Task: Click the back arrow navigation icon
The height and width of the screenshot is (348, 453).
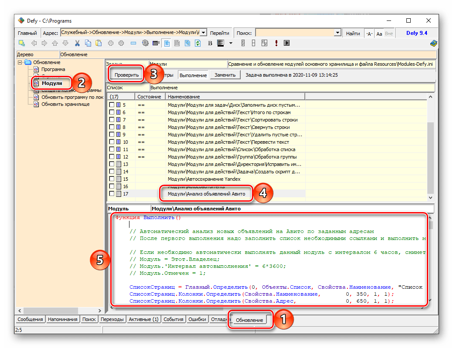Action: click(33, 43)
